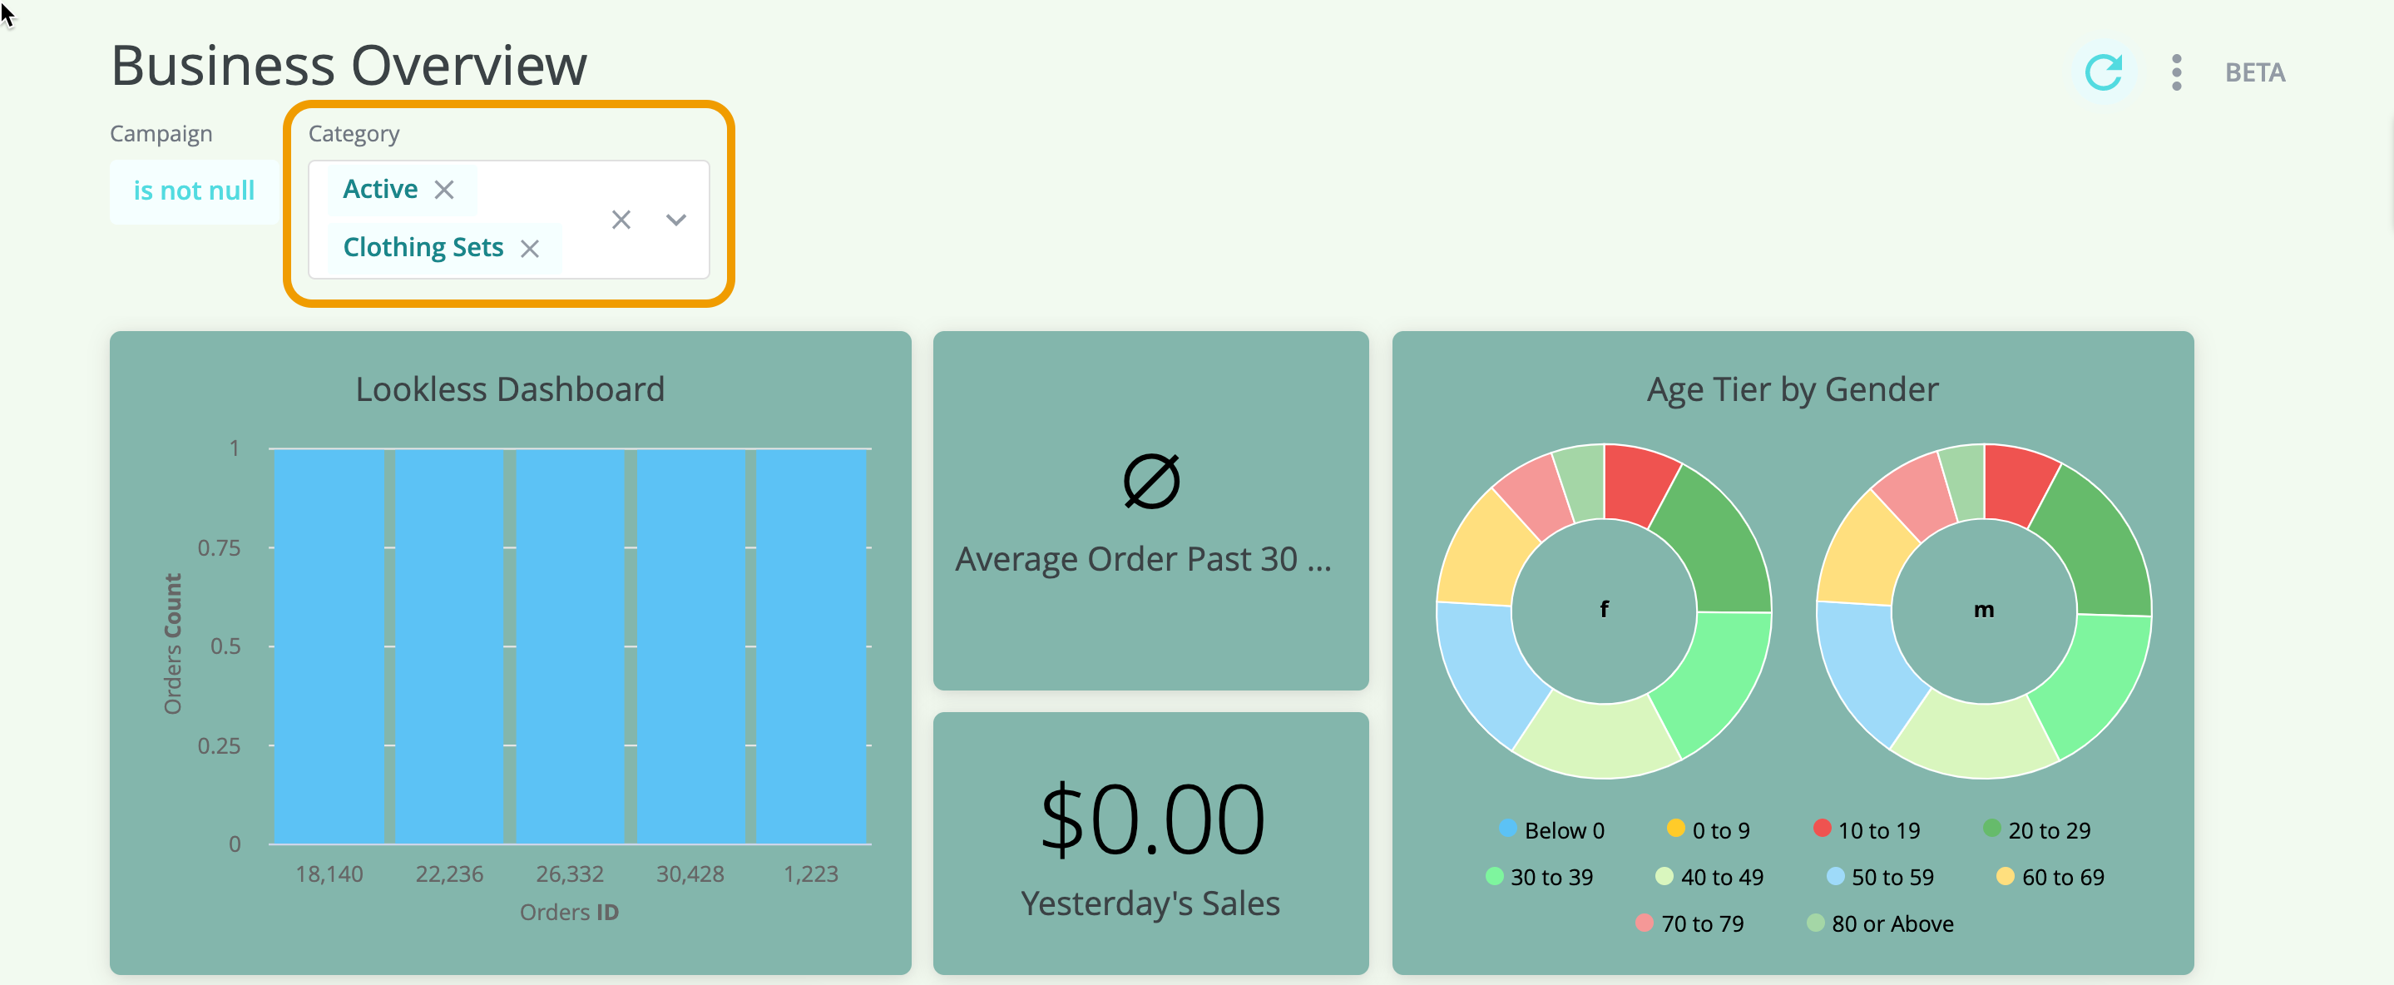This screenshot has height=985, width=2394.
Task: Clear all Category filter values
Action: point(621,220)
